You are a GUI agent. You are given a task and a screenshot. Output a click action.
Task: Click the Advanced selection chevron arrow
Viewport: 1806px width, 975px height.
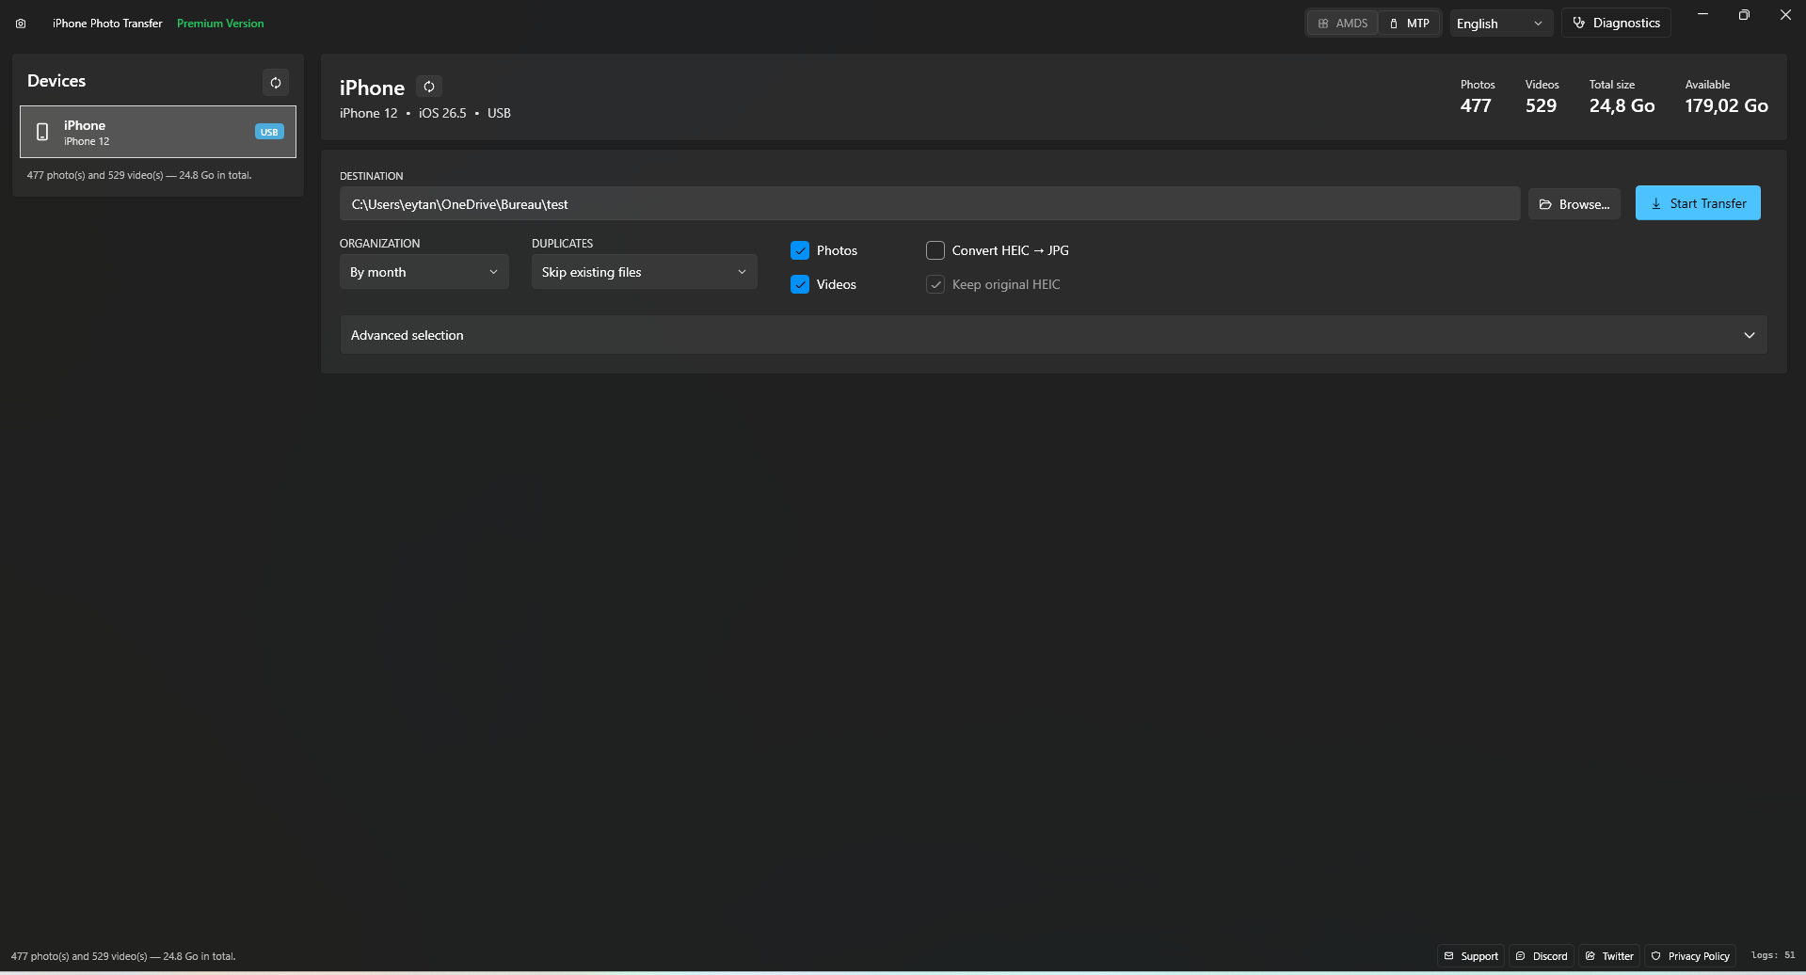(1750, 335)
